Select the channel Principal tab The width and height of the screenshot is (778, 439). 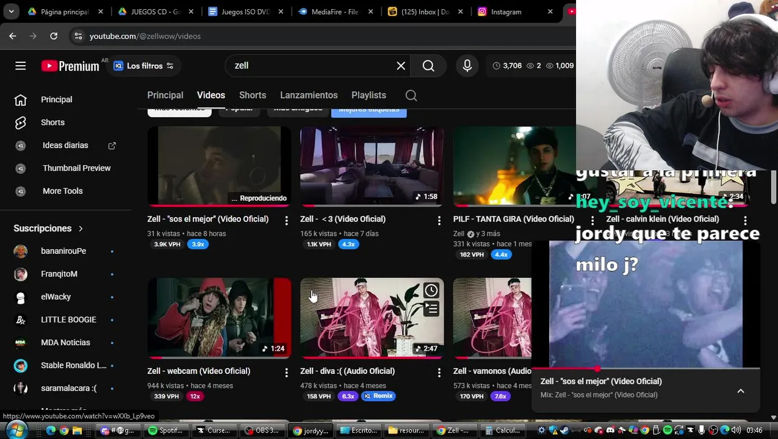coord(165,95)
